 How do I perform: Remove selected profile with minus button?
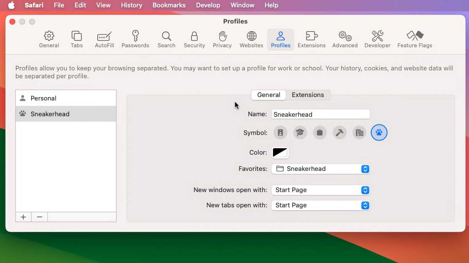(x=39, y=217)
